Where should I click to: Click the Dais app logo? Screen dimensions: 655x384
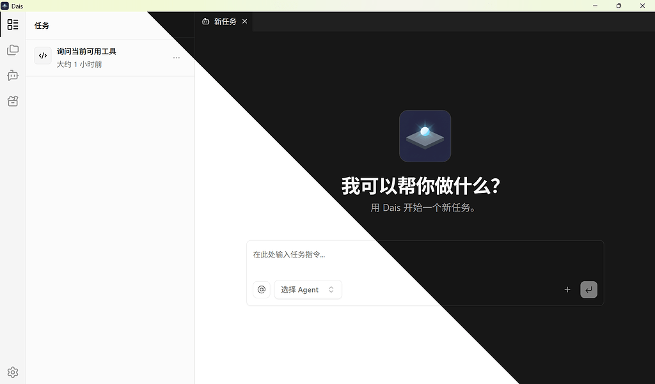pos(425,136)
